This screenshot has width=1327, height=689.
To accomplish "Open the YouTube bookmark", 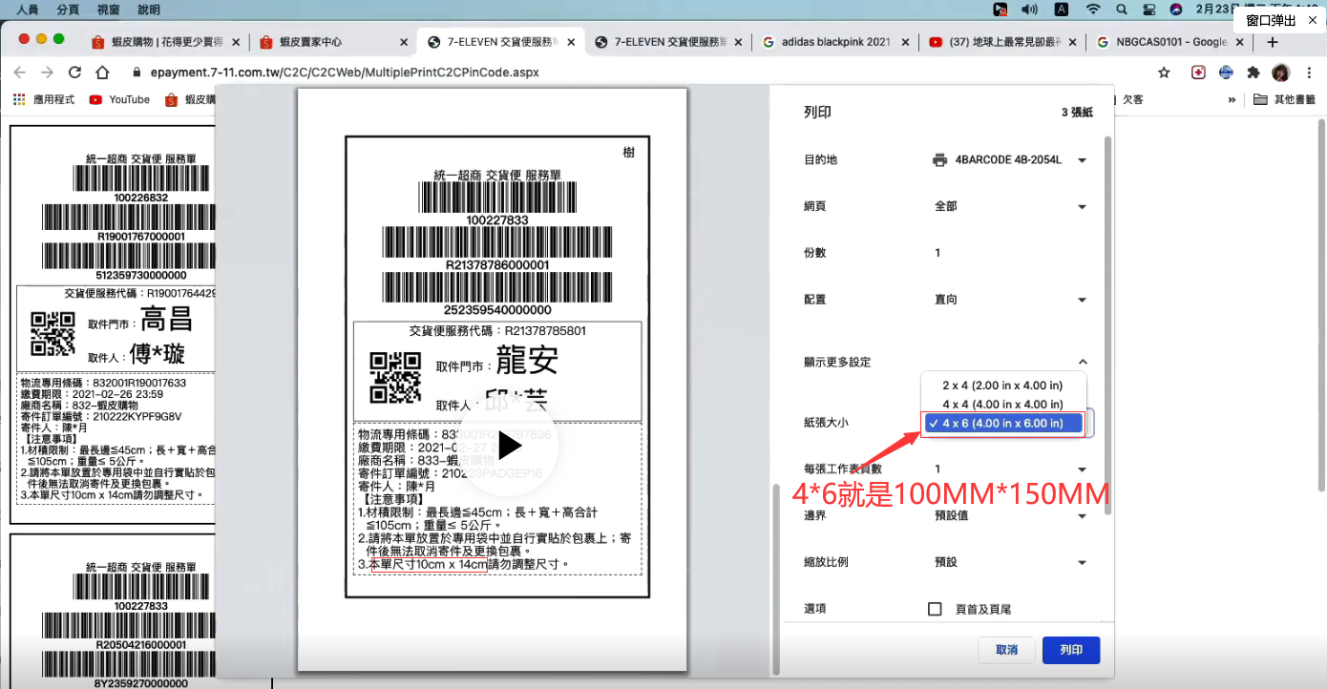I will [119, 99].
